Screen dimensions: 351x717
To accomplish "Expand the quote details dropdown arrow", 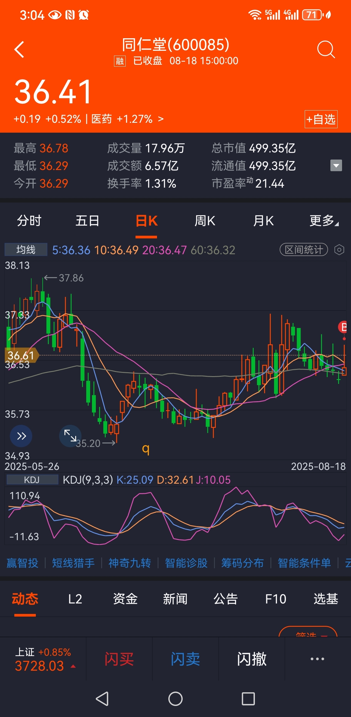I will (336, 166).
